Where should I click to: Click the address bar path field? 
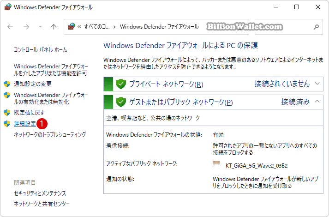click(156, 27)
